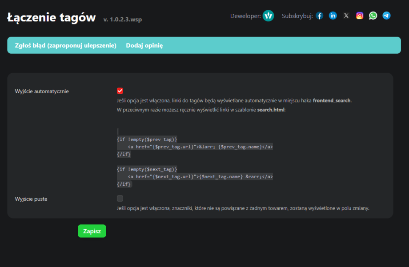Click the LinkedIn subscribe icon
Viewport: 409px width, 267px height.
(x=333, y=16)
